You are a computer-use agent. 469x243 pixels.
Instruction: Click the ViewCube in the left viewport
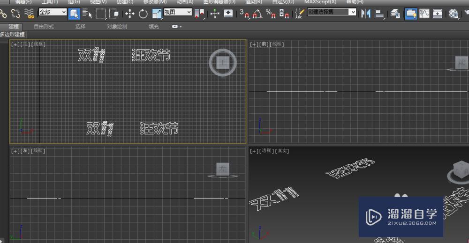(x=223, y=169)
